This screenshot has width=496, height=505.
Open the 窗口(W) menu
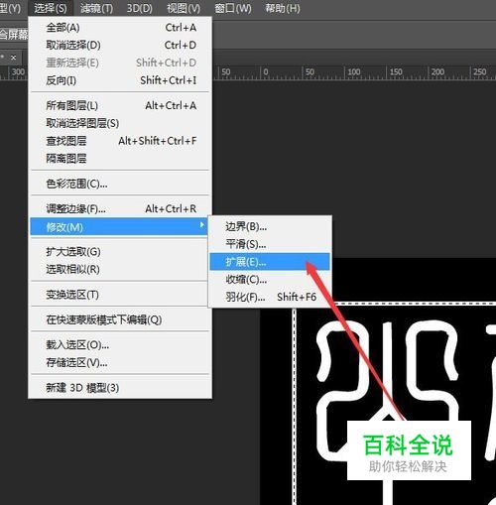tap(232, 8)
